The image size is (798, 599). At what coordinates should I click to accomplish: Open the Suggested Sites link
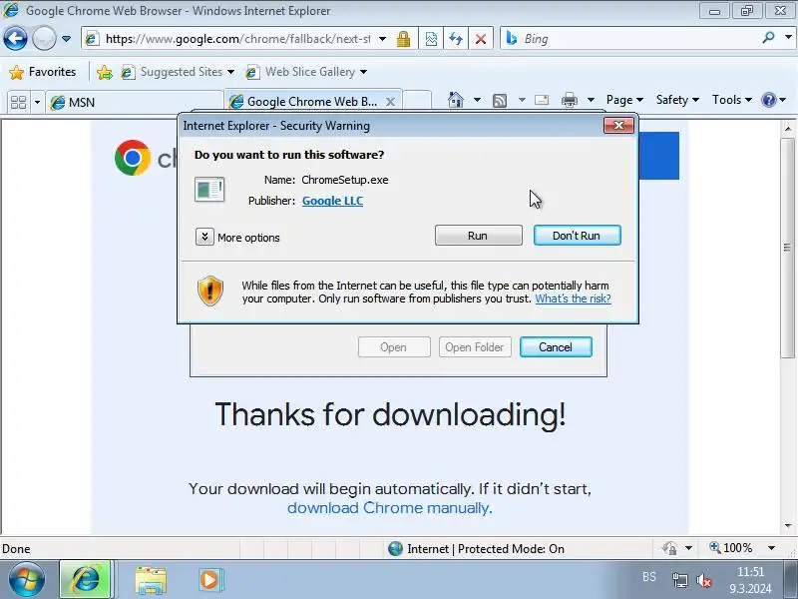point(178,72)
